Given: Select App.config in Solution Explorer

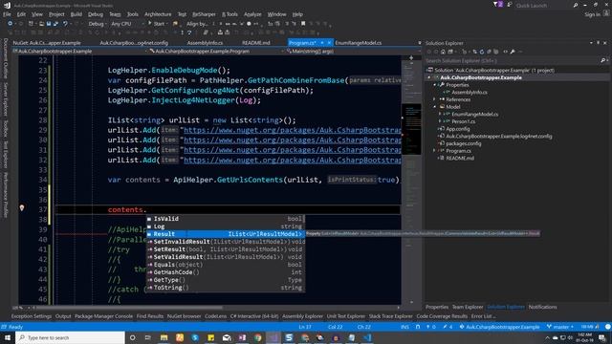Looking at the screenshot, I should (458, 129).
